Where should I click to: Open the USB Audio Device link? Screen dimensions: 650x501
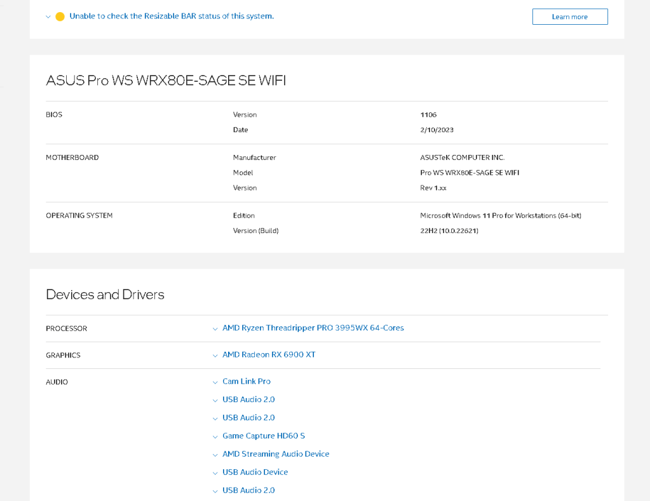pyautogui.click(x=255, y=472)
